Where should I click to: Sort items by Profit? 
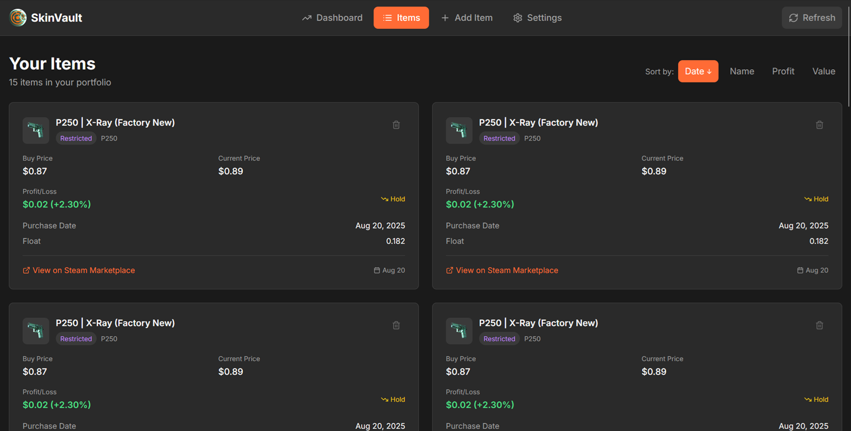click(783, 71)
